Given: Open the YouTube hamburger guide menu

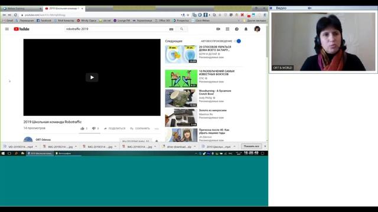Looking at the screenshot, I should coord(7,29).
